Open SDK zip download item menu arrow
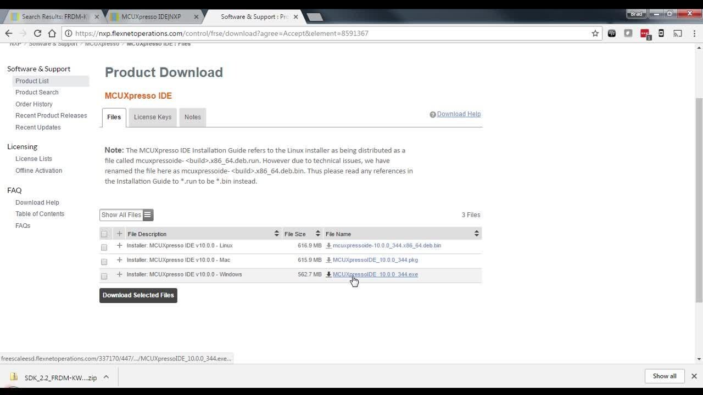The height and width of the screenshot is (395, 703). 106,377
